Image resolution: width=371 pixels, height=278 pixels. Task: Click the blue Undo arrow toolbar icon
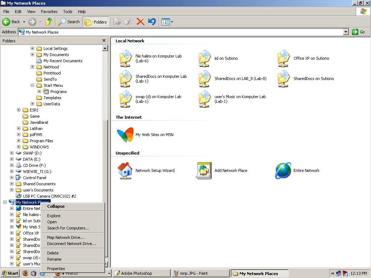[x=152, y=22]
